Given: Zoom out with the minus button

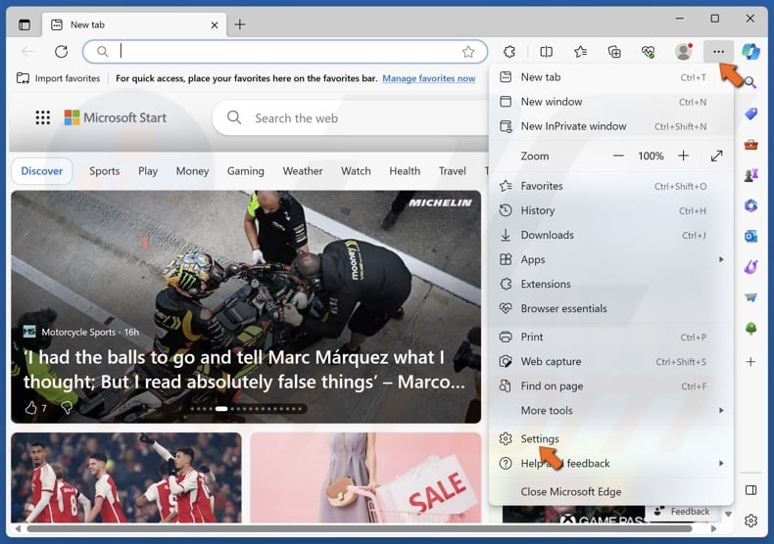Looking at the screenshot, I should pos(618,157).
